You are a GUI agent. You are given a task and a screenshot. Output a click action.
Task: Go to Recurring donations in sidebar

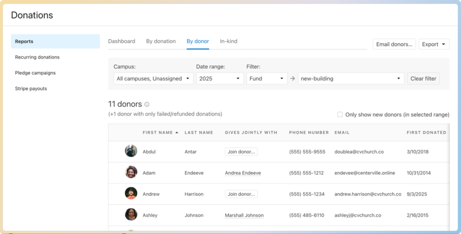pyautogui.click(x=37, y=57)
